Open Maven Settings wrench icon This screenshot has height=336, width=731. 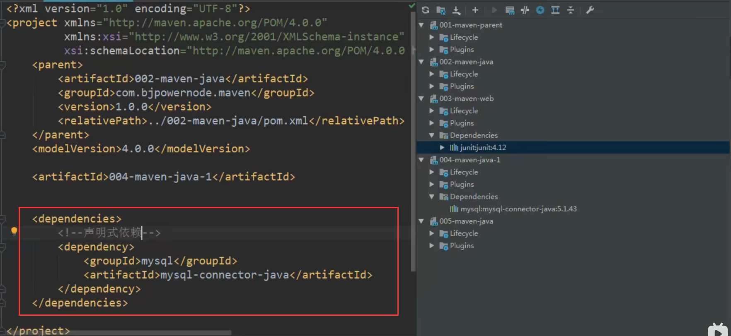point(590,10)
